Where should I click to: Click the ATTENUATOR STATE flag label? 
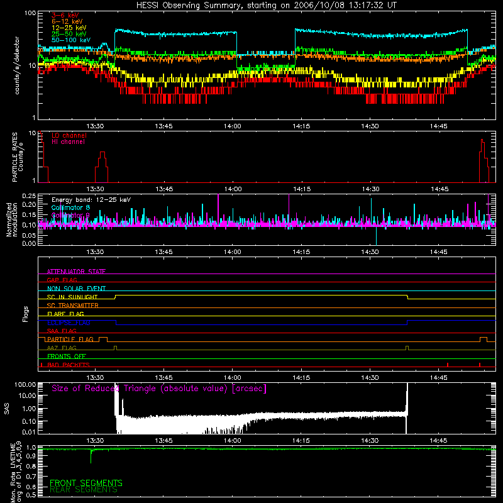point(76,272)
